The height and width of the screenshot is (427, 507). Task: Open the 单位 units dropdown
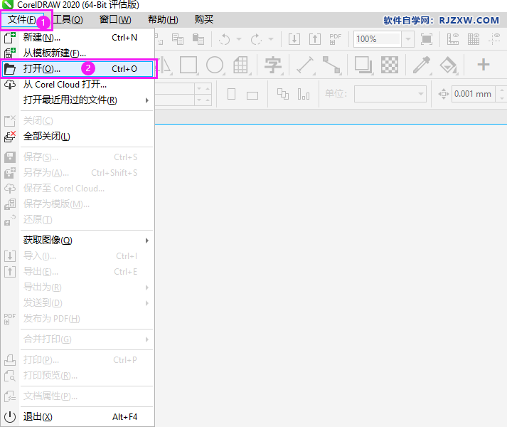390,94
